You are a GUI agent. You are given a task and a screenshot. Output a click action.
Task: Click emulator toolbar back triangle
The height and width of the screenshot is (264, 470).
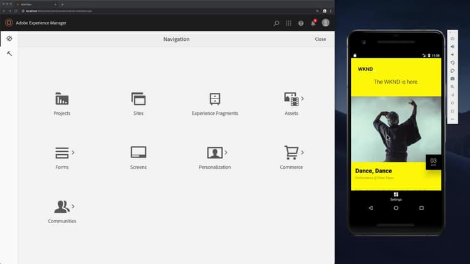coord(452,95)
